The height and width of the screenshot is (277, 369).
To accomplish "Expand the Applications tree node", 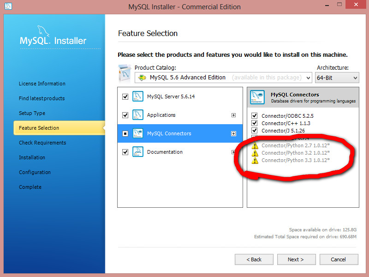I will [x=233, y=115].
